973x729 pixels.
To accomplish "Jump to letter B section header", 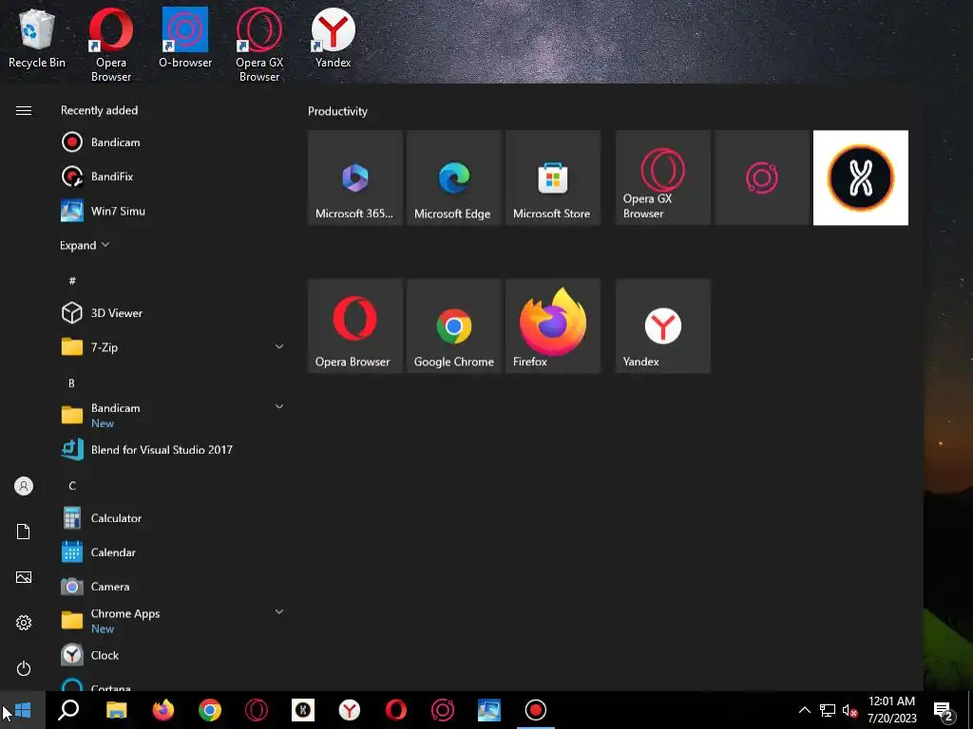I will (x=71, y=383).
